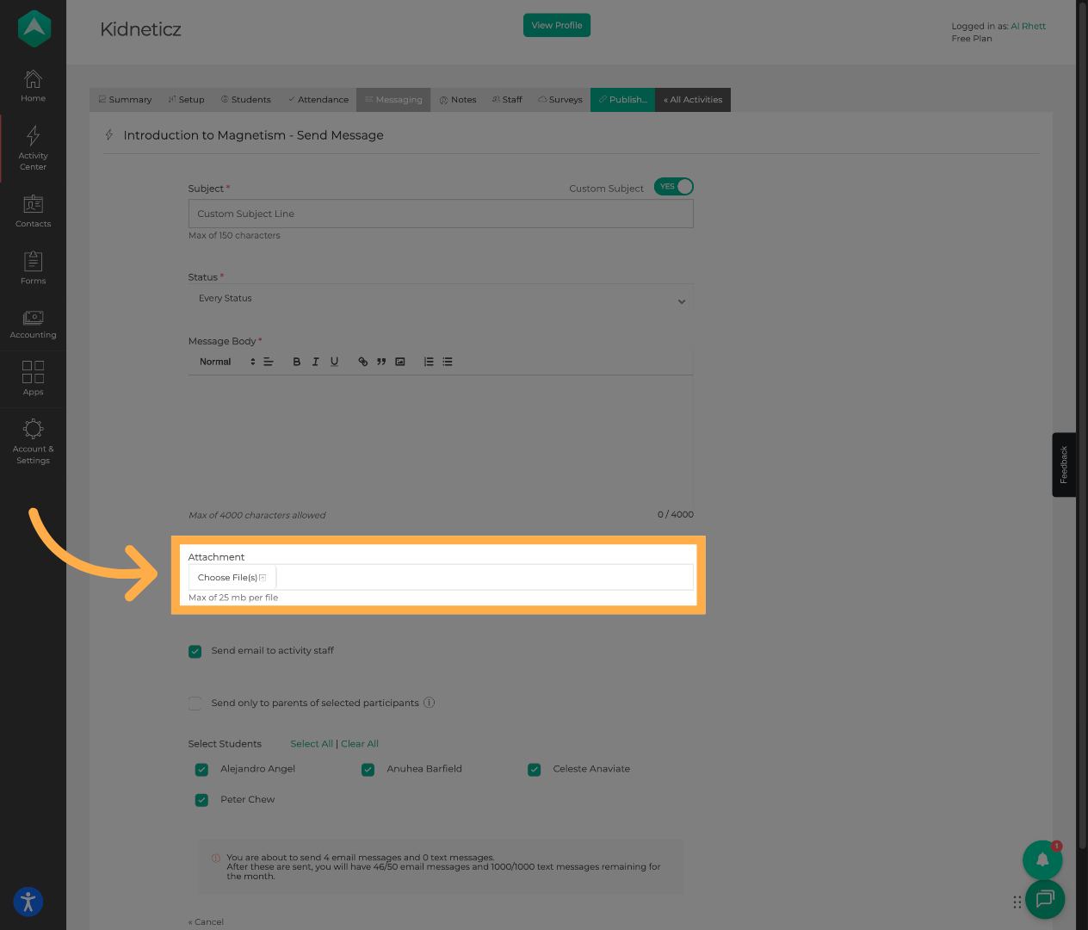
Task: Click the Clear All link
Action: [360, 744]
